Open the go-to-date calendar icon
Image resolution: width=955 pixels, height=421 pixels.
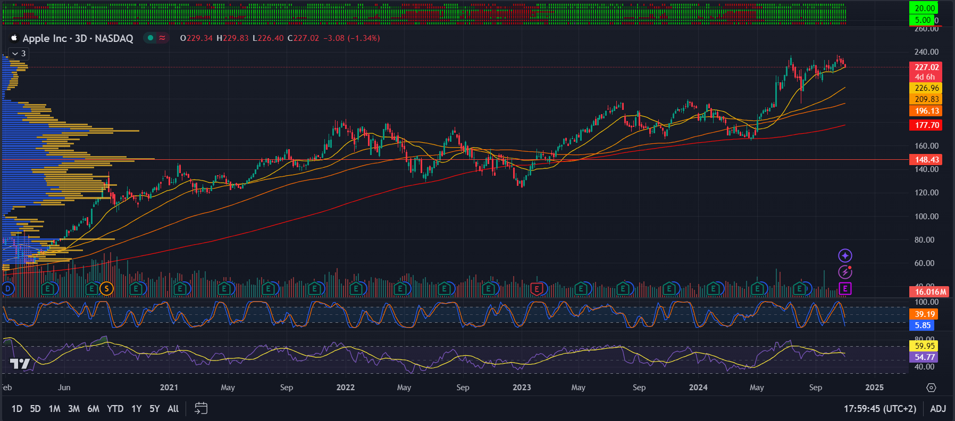(201, 408)
